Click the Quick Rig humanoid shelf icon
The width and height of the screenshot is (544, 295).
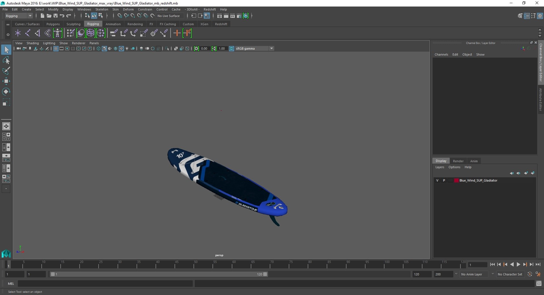[x=58, y=33]
